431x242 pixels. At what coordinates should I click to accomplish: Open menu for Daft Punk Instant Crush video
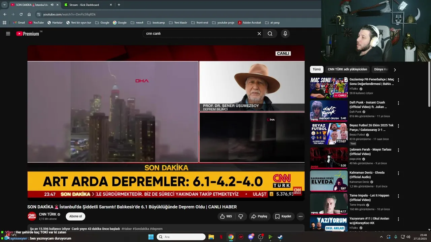(398, 103)
